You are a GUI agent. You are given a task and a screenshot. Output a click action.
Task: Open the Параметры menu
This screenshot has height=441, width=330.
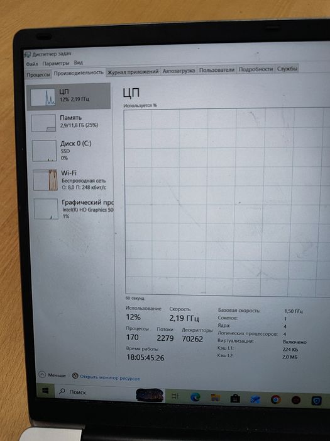[56, 63]
